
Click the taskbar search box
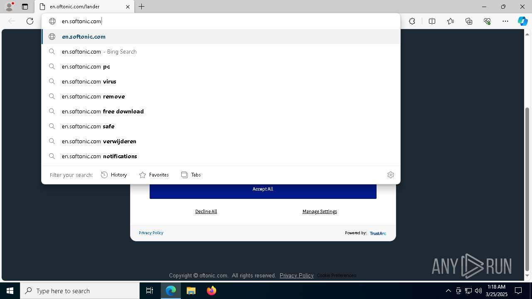(x=80, y=291)
